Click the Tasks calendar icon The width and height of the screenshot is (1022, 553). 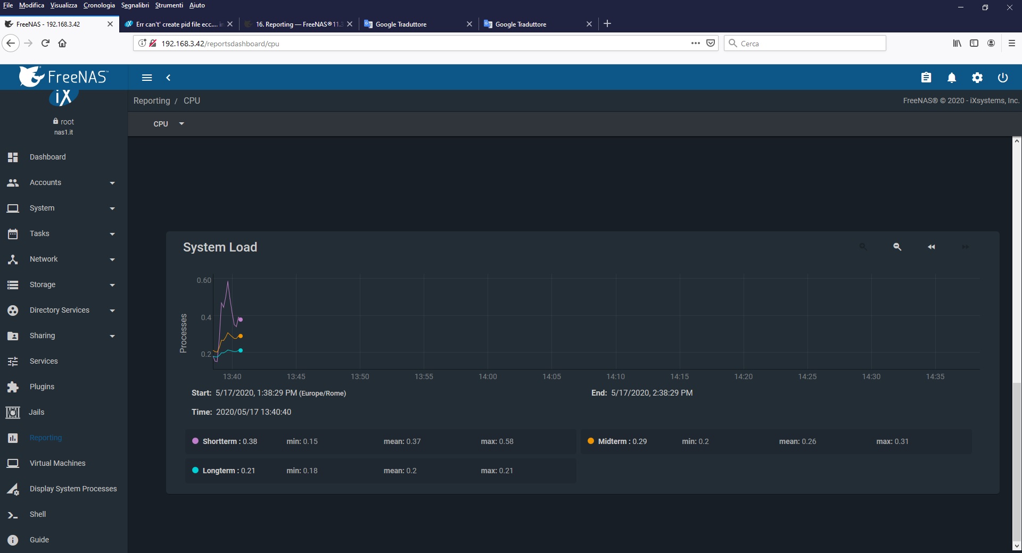click(x=13, y=233)
